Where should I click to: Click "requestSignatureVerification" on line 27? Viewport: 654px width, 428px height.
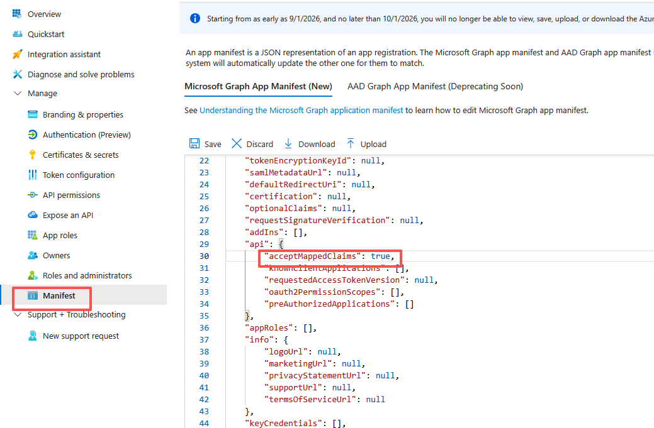click(x=317, y=220)
